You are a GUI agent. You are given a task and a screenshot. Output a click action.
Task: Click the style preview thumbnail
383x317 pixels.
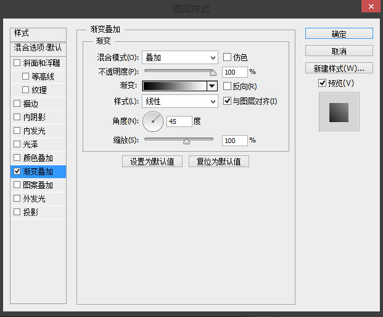(x=339, y=112)
